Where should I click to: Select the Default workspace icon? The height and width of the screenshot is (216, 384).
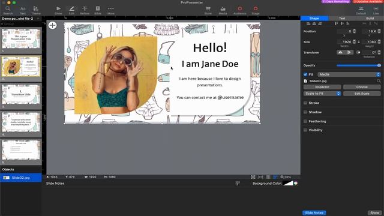pos(361,10)
